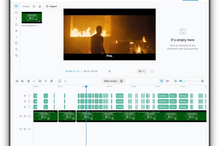Screen dimensions: 219x146
Task: Open the subtitles captions panel
Action: [16, 43]
